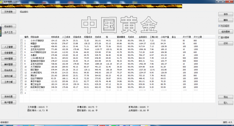Enable the 显示图样 checkbox
This screenshot has height=126, width=234.
pos(219,37)
